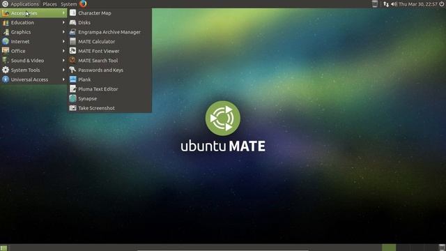446x251 pixels.
Task: Open the Take Screenshot tool
Action: coord(109,108)
